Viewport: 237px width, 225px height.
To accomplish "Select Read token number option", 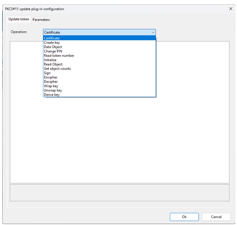I will click(x=99, y=56).
